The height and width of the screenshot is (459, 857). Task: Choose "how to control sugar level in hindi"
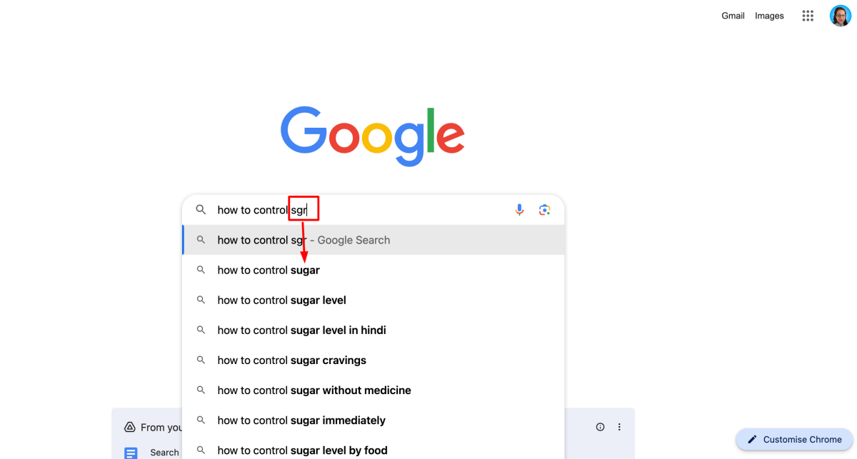pos(301,331)
